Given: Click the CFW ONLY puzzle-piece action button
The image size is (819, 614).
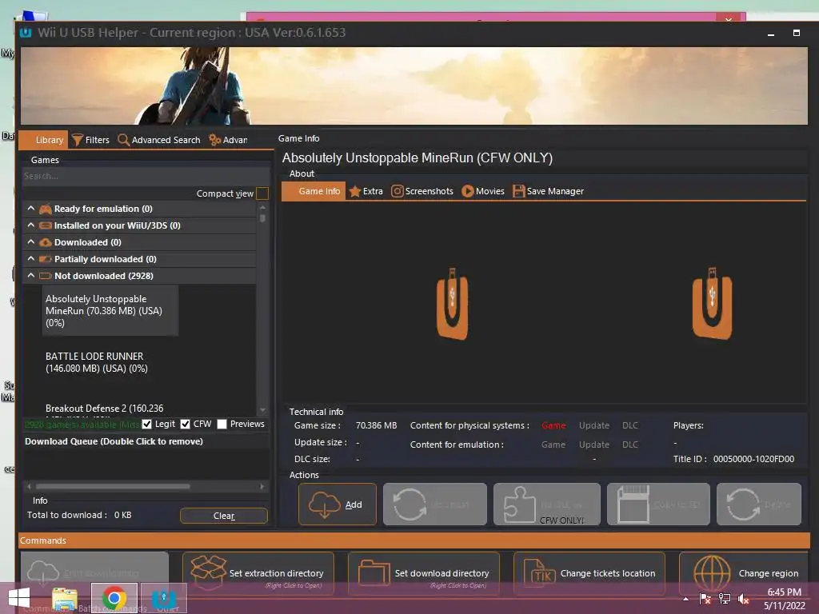Looking at the screenshot, I should tap(547, 504).
